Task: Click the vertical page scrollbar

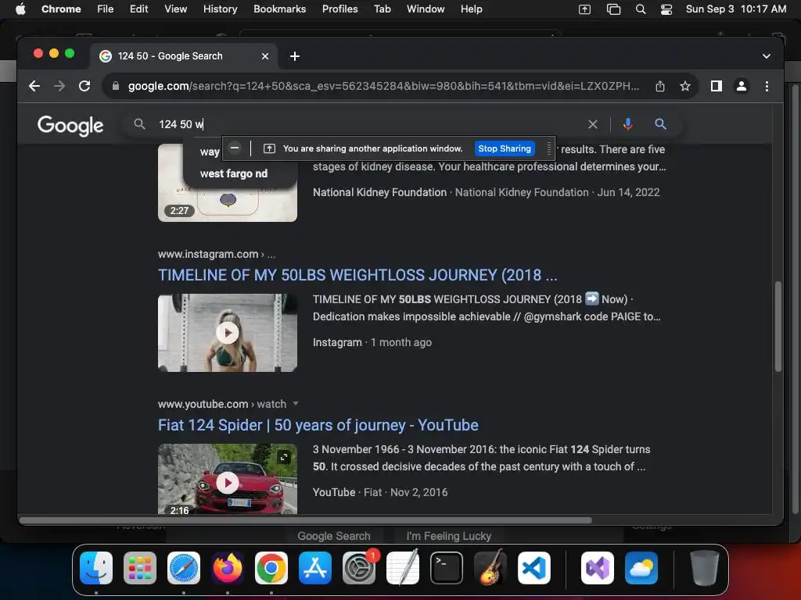Action: (778, 327)
